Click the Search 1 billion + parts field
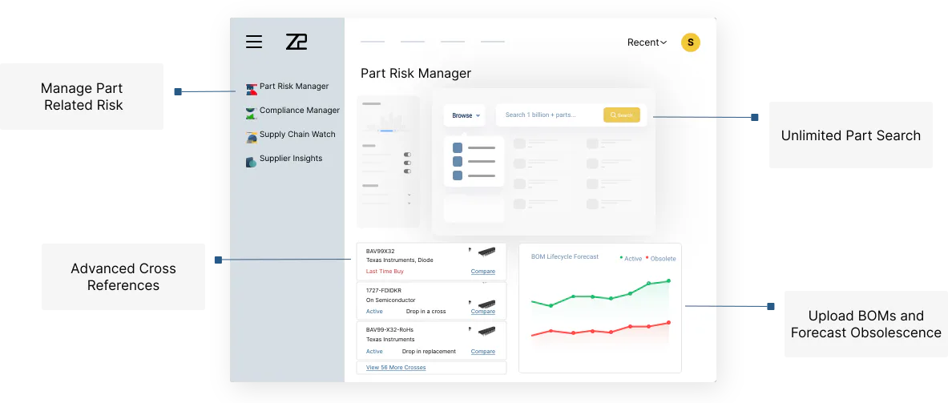The height and width of the screenshot is (403, 948). pos(550,115)
